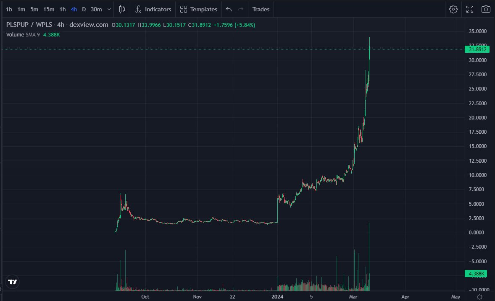Click the Apr label on time axis
Image resolution: width=495 pixels, height=301 pixels.
tap(405, 296)
